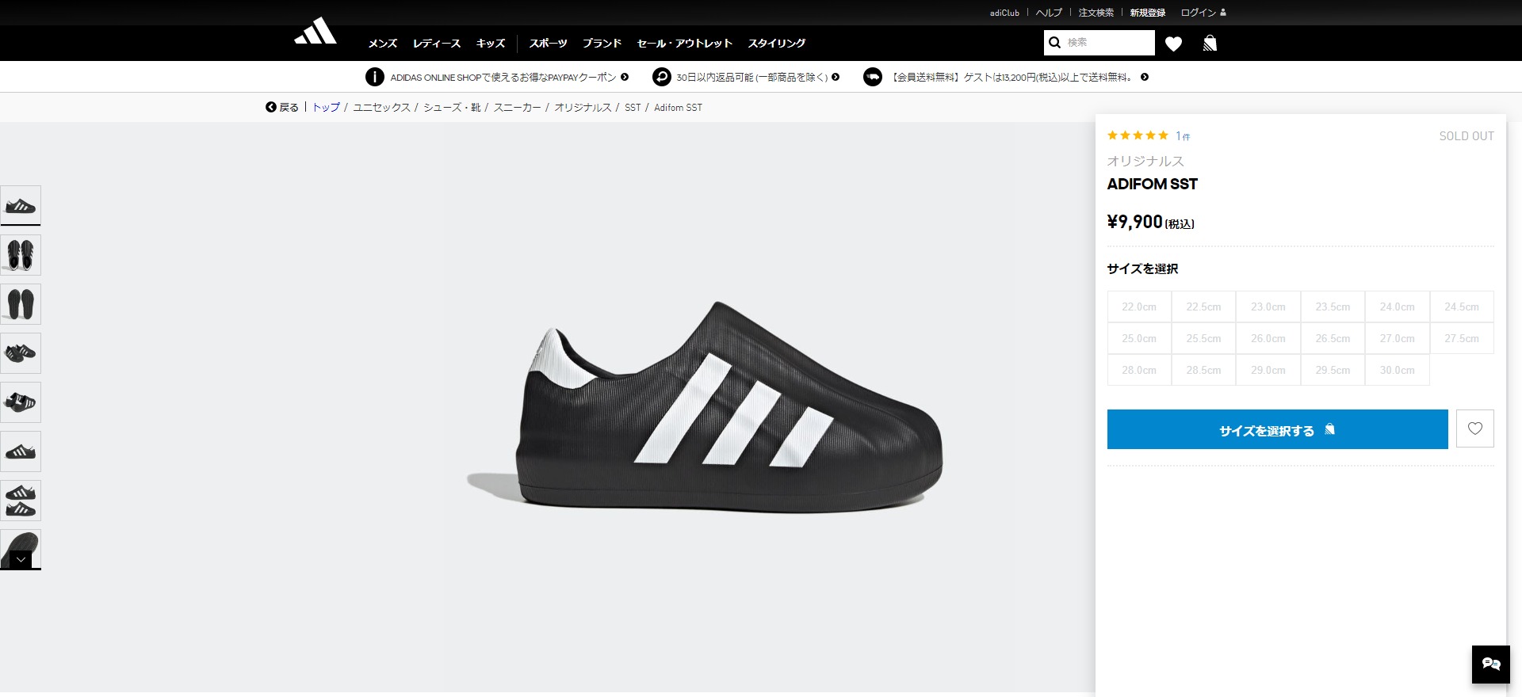Image resolution: width=1522 pixels, height=697 pixels.
Task: Select size 22.0cm
Action: pos(1139,307)
